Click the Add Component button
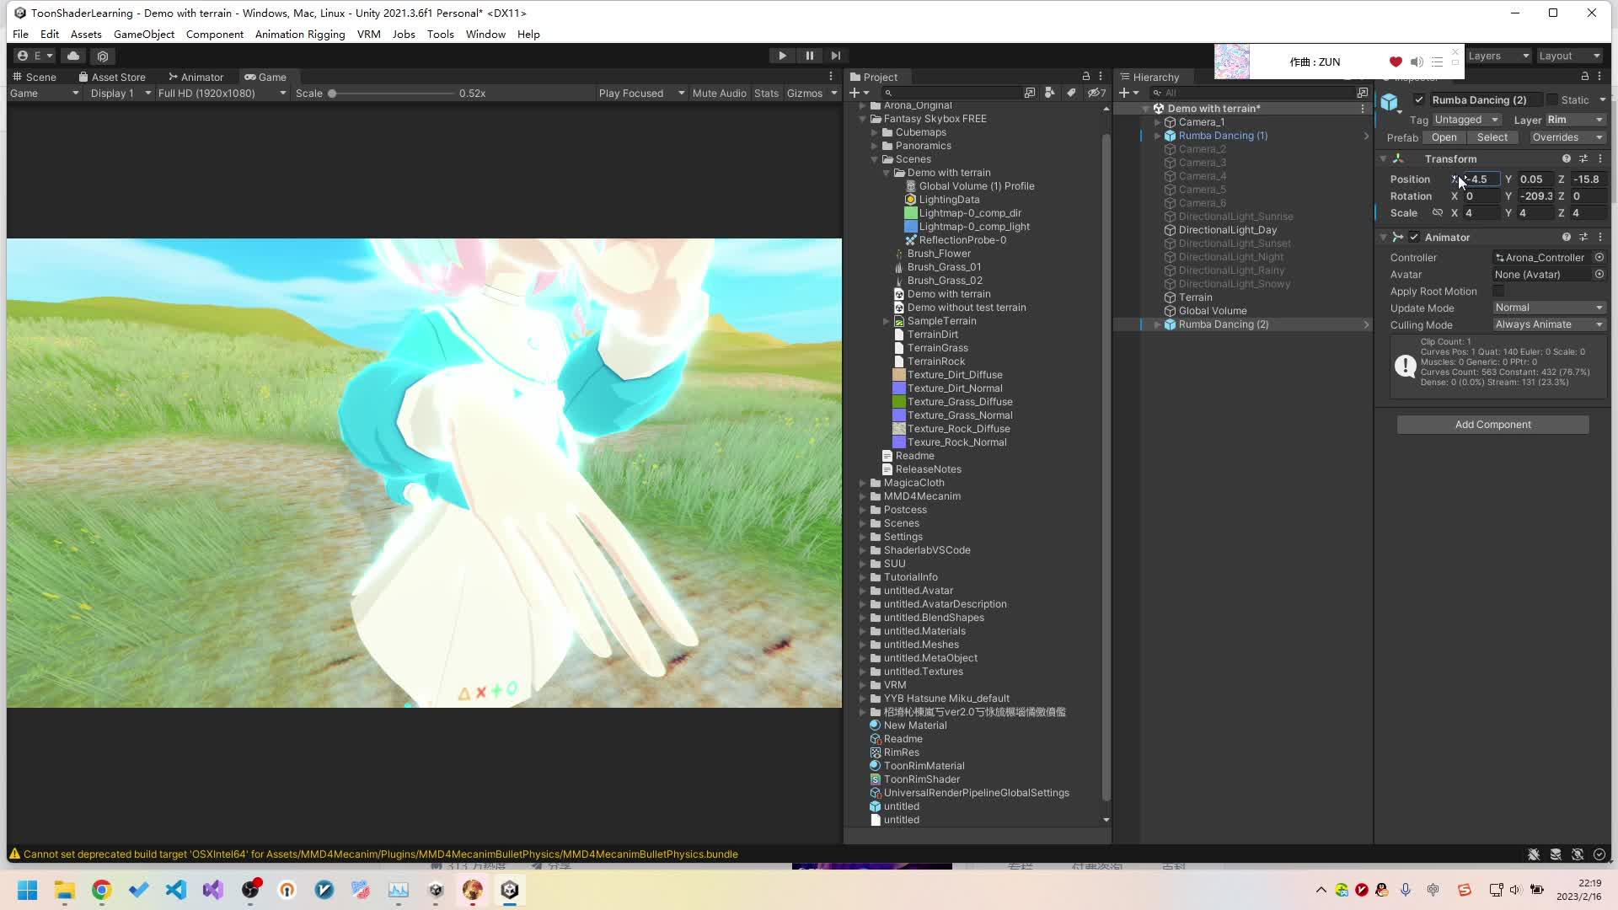 point(1492,424)
